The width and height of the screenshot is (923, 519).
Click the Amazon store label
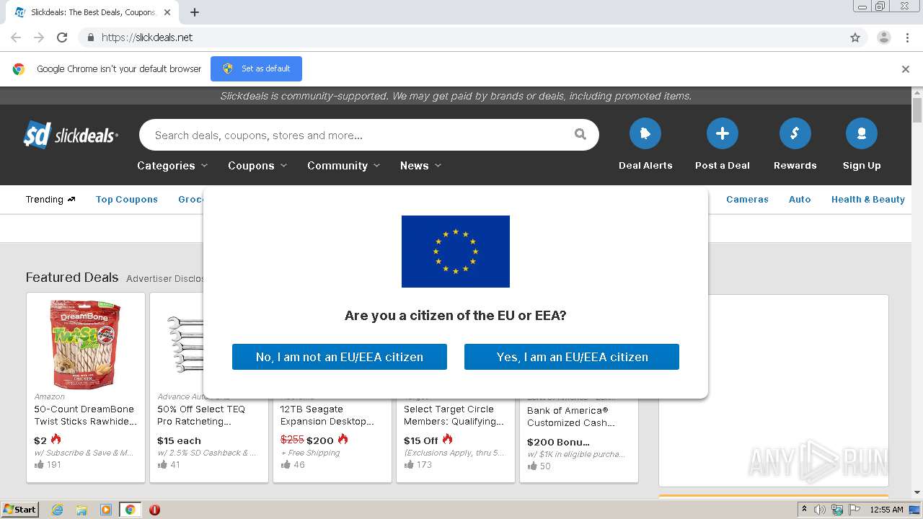click(x=50, y=396)
